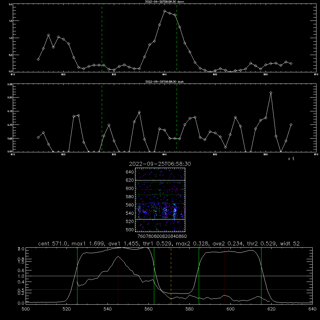This screenshot has height=320, width=320.
Task: Click the '0.20' y-axis label of dusk plot
Action: tap(10, 98)
